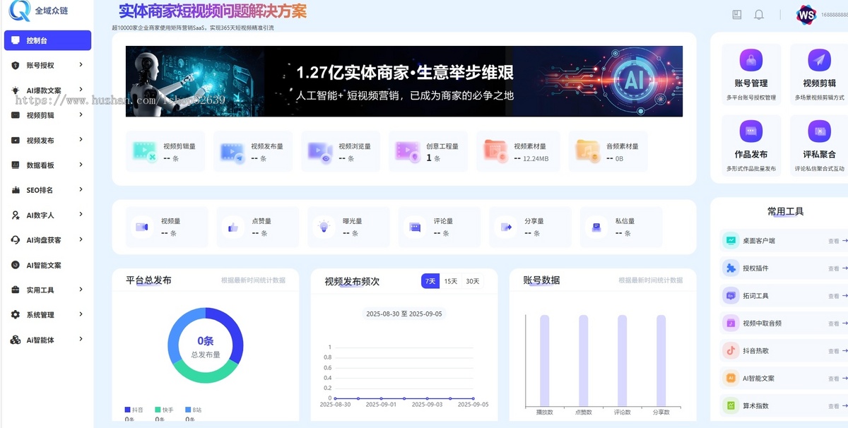This screenshot has width=848, height=428.
Task: Click the notification bell icon
Action: [759, 15]
